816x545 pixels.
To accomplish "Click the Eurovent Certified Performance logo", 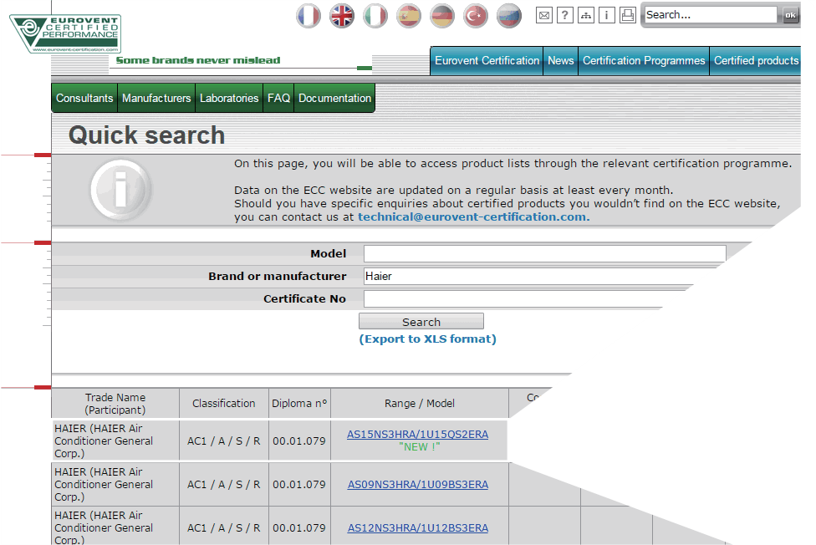I will coord(65,33).
